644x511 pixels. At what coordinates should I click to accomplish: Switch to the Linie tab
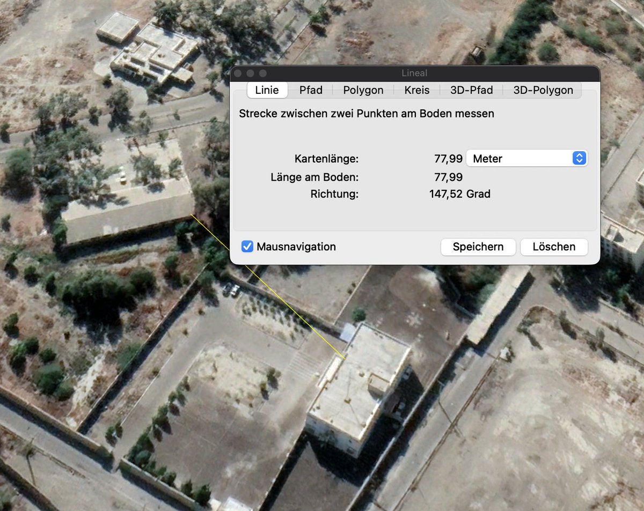tap(267, 90)
